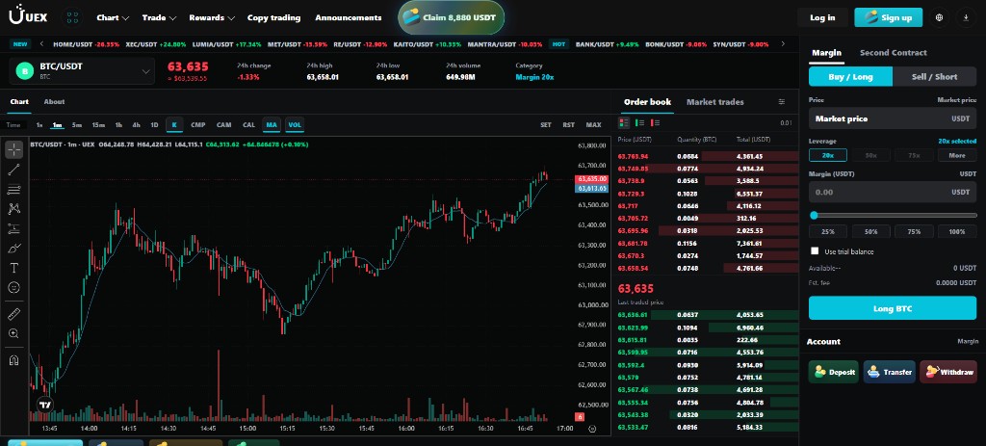986x446 pixels.
Task: Click the margin amount slider handle
Action: pos(814,215)
